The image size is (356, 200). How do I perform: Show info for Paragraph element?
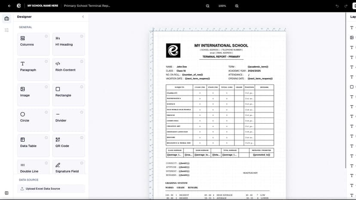pyautogui.click(x=46, y=61)
